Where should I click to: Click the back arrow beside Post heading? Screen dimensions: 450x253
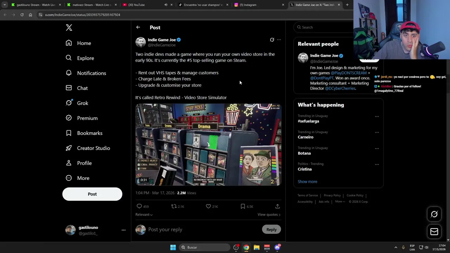pyautogui.click(x=138, y=27)
